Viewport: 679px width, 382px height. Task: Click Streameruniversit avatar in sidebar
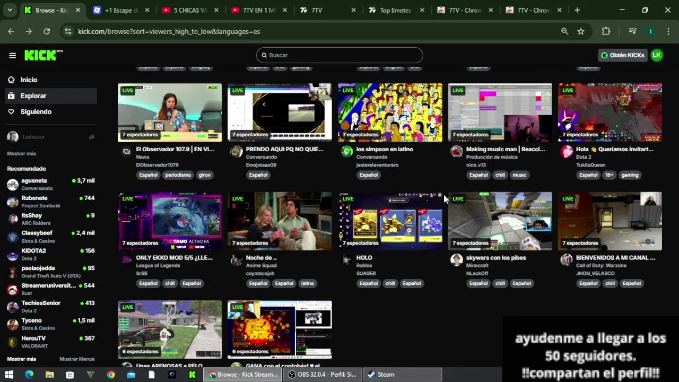(x=13, y=290)
